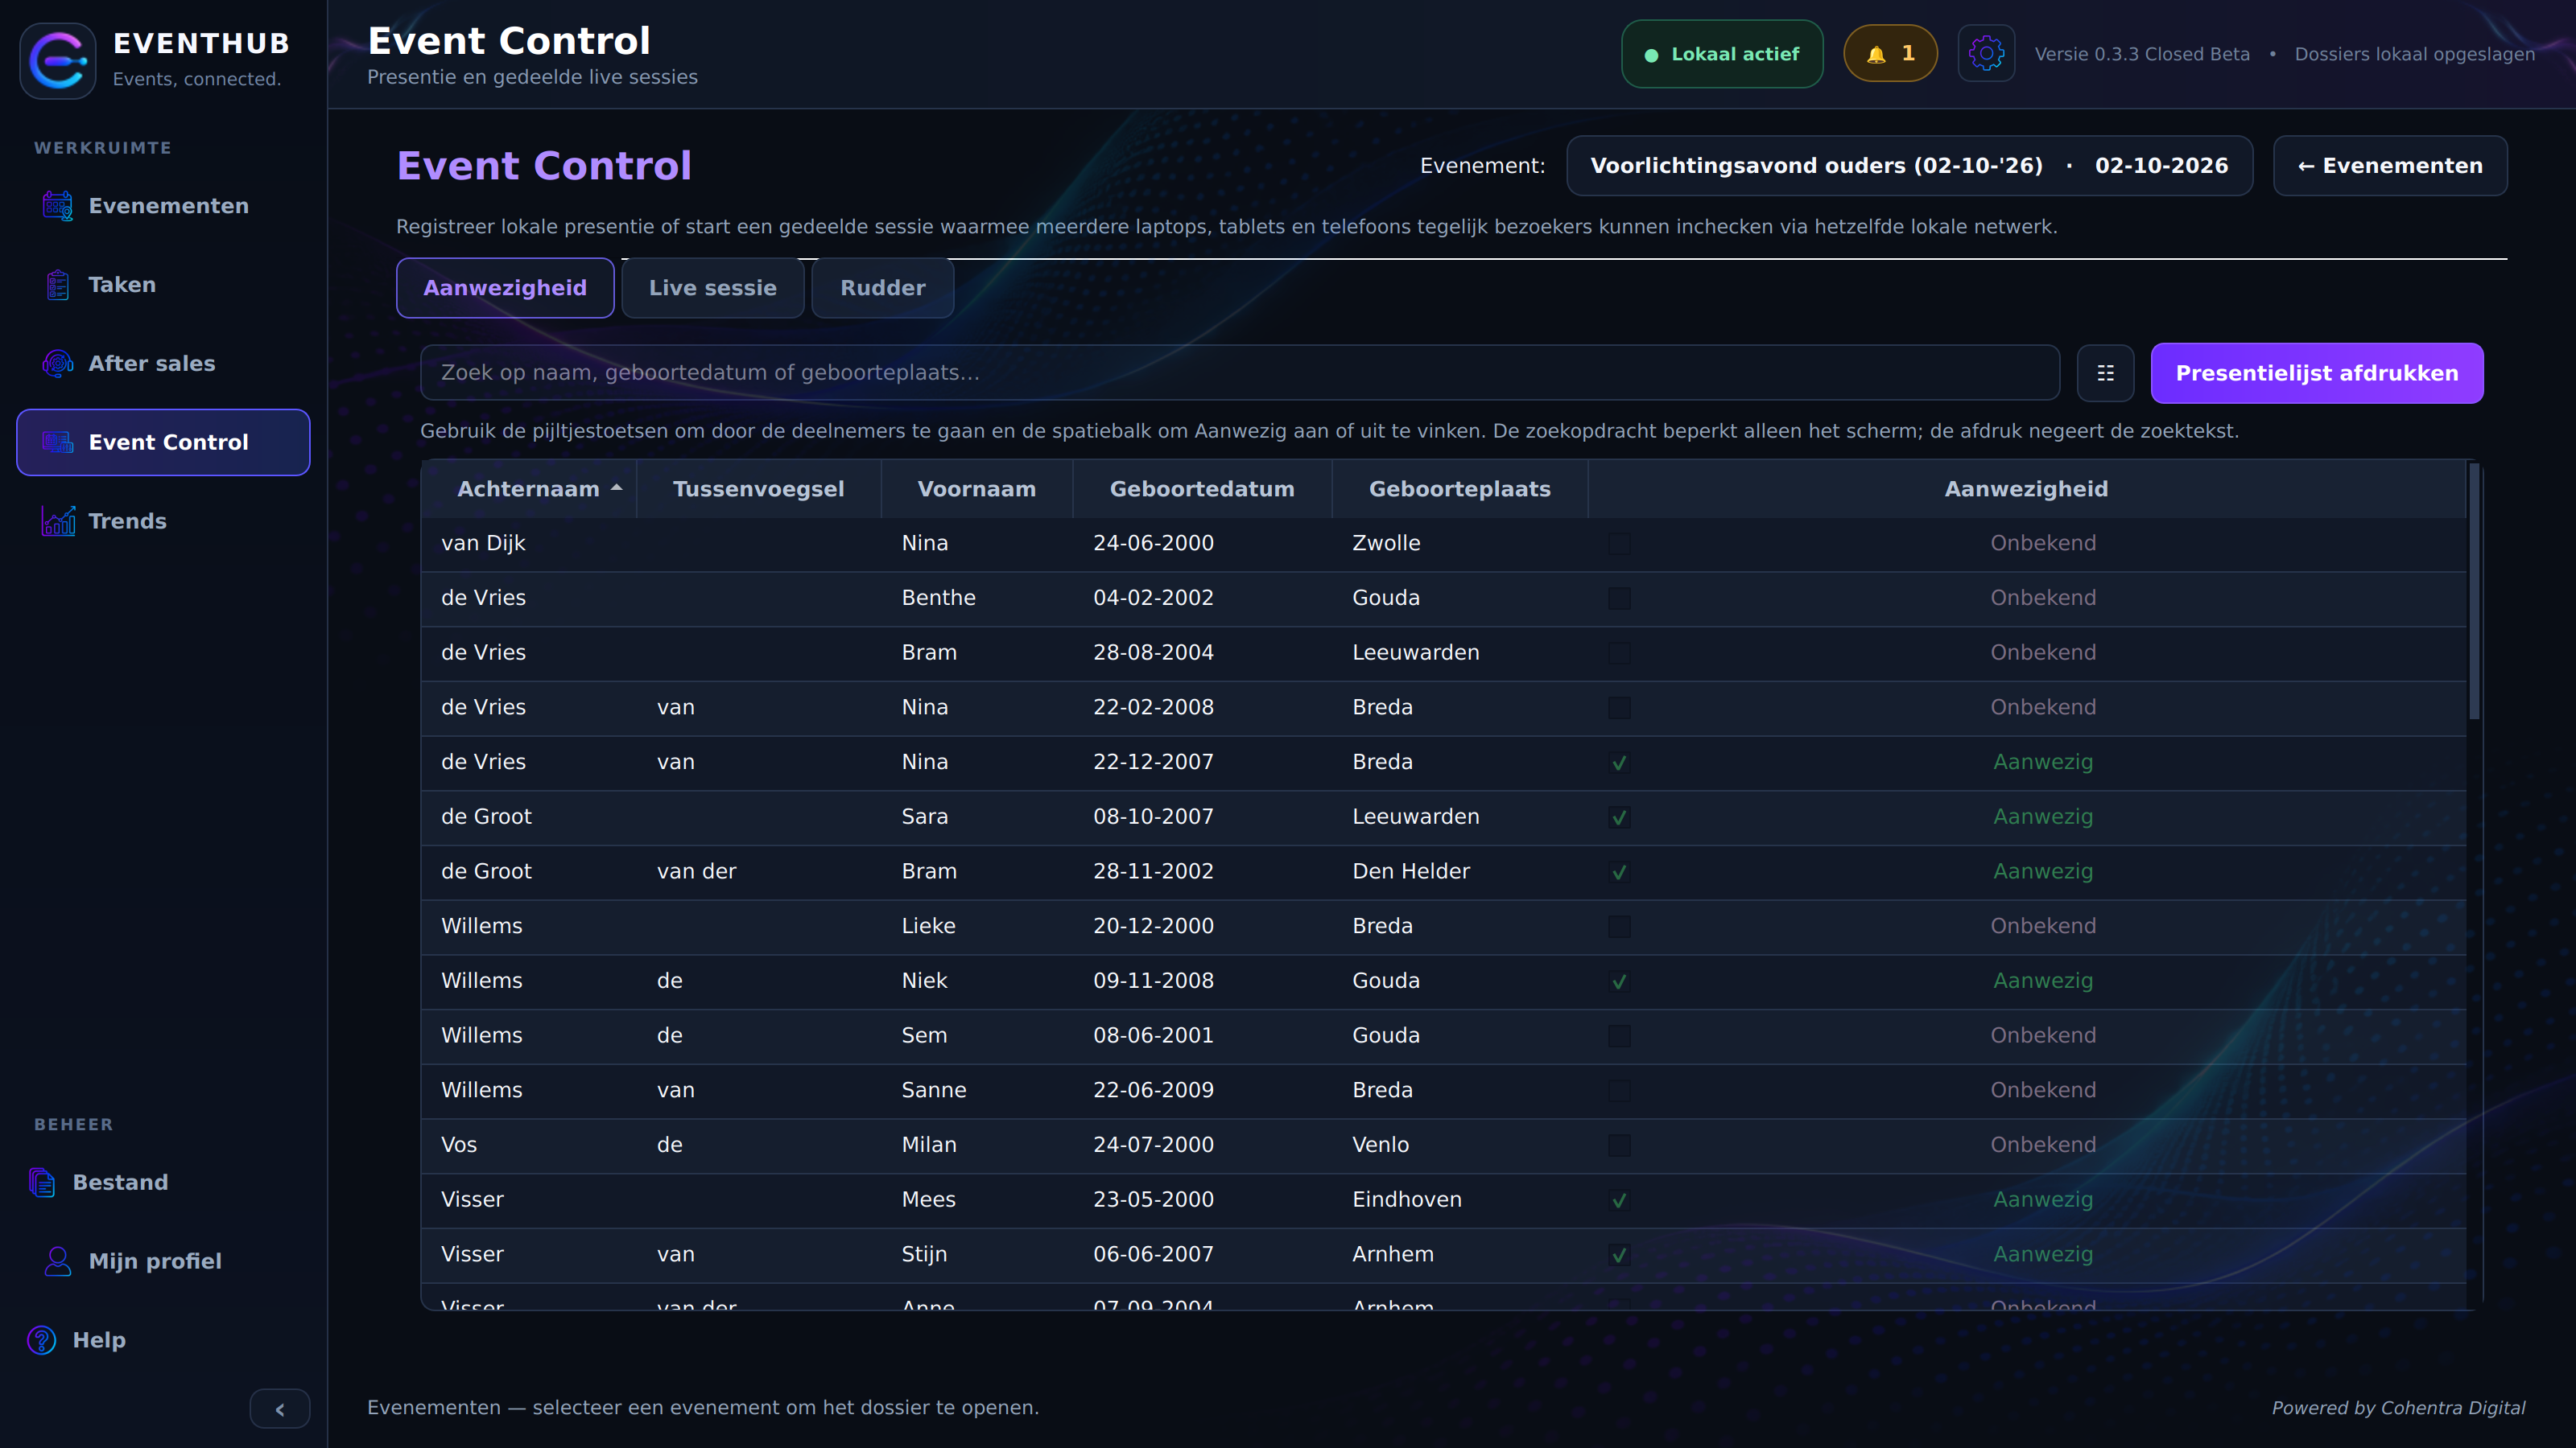Open the Trends chart icon
2576x1448 pixels.
click(58, 520)
